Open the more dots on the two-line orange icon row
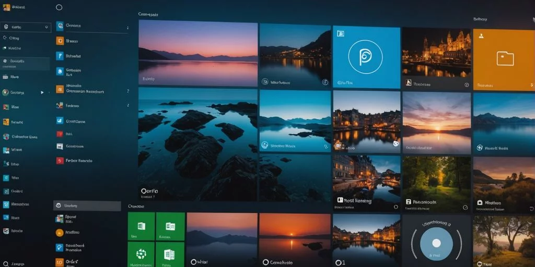 tap(127, 91)
